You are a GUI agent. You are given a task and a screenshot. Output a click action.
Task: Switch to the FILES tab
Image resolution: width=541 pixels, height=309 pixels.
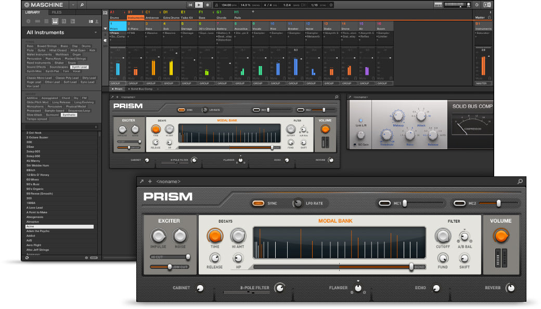click(x=57, y=12)
